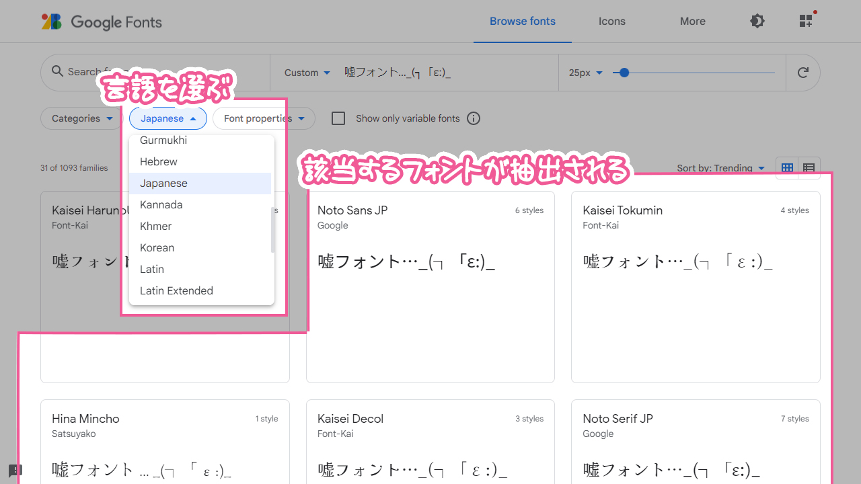This screenshot has width=861, height=484.
Task: Click the 1 style label on Hina Mincho
Action: tap(266, 419)
